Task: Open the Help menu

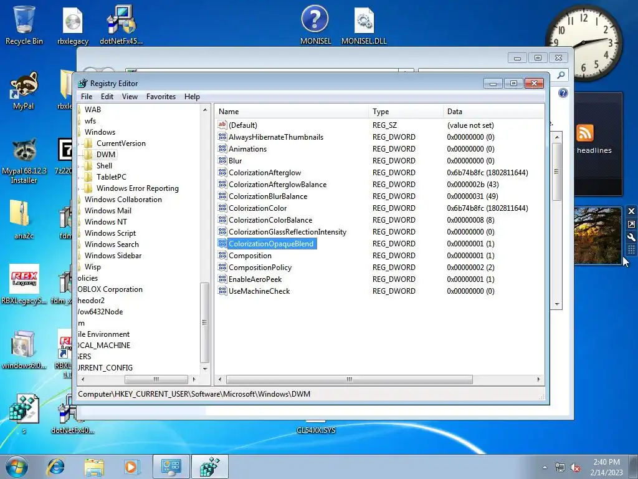Action: [x=192, y=97]
